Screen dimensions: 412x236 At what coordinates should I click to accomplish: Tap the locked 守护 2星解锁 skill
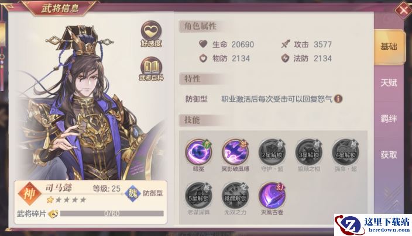click(x=272, y=152)
